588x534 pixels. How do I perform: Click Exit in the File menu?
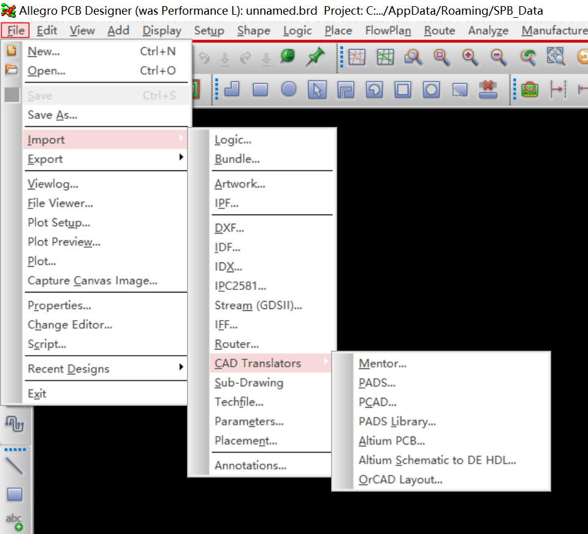click(x=105, y=394)
